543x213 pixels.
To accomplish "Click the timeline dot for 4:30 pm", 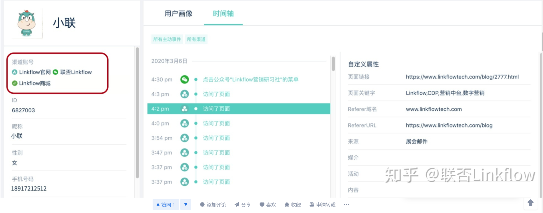I will tap(196, 80).
